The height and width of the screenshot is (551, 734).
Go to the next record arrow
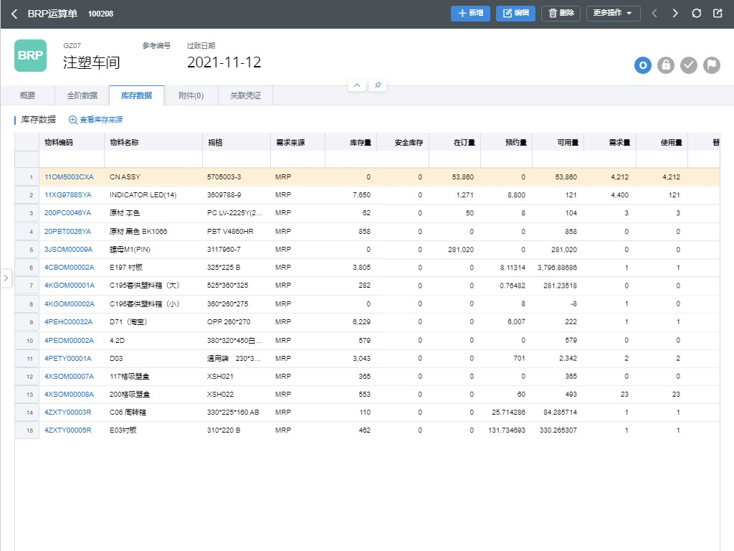tap(675, 13)
